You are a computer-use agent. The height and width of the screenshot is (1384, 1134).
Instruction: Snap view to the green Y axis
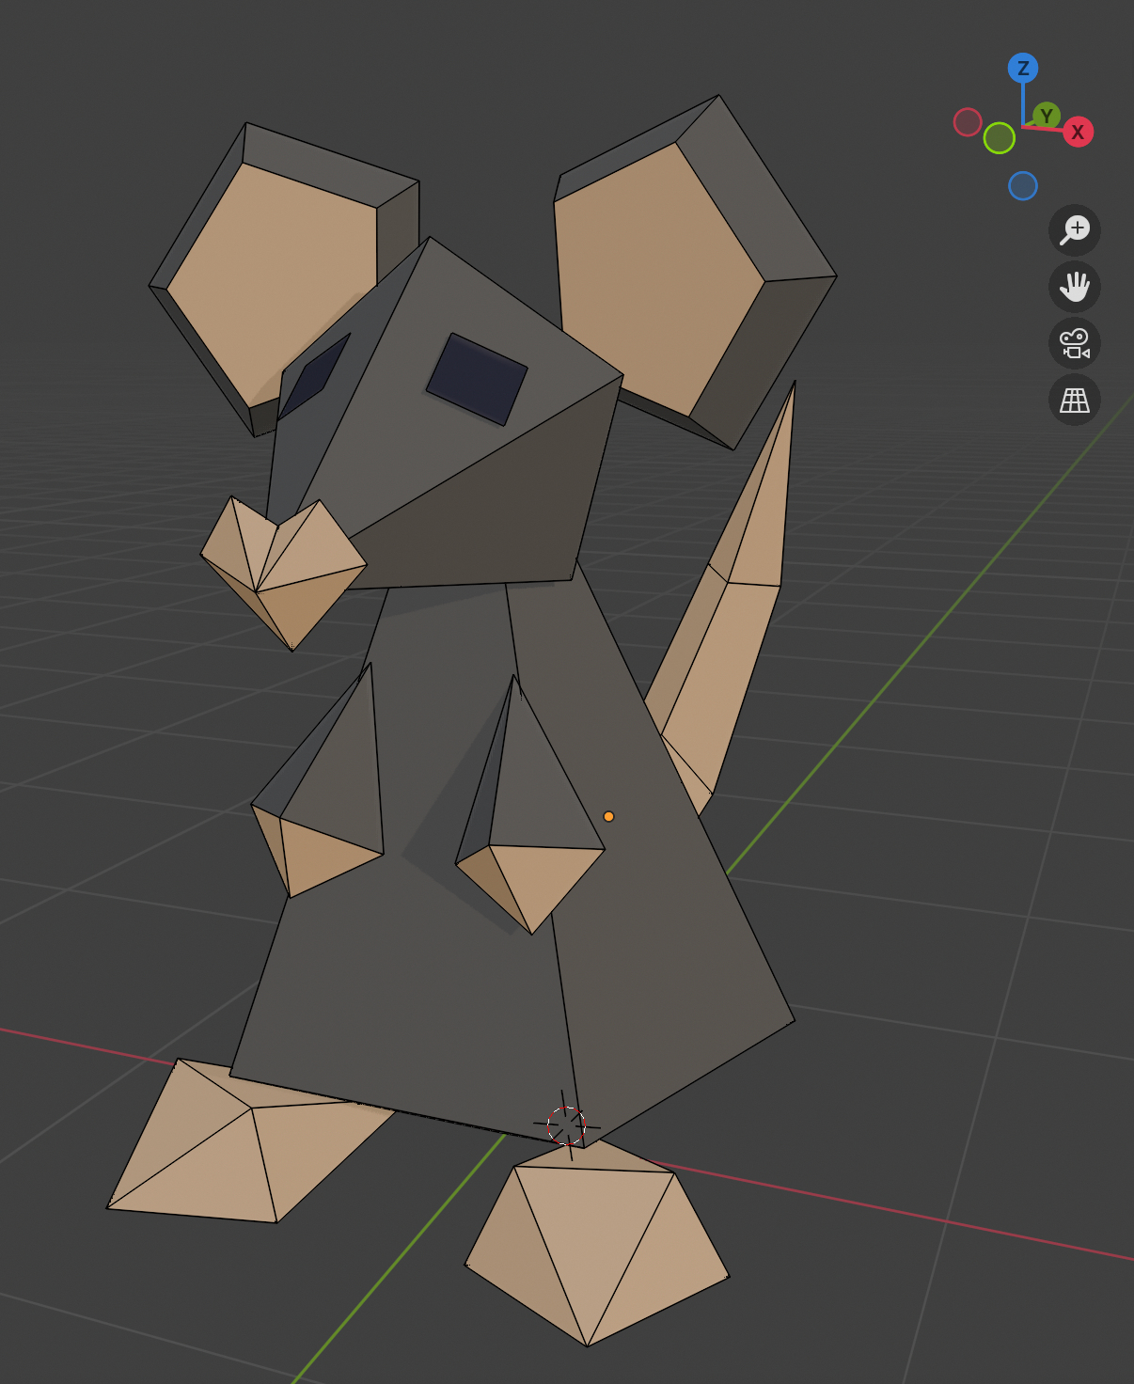coord(1047,116)
